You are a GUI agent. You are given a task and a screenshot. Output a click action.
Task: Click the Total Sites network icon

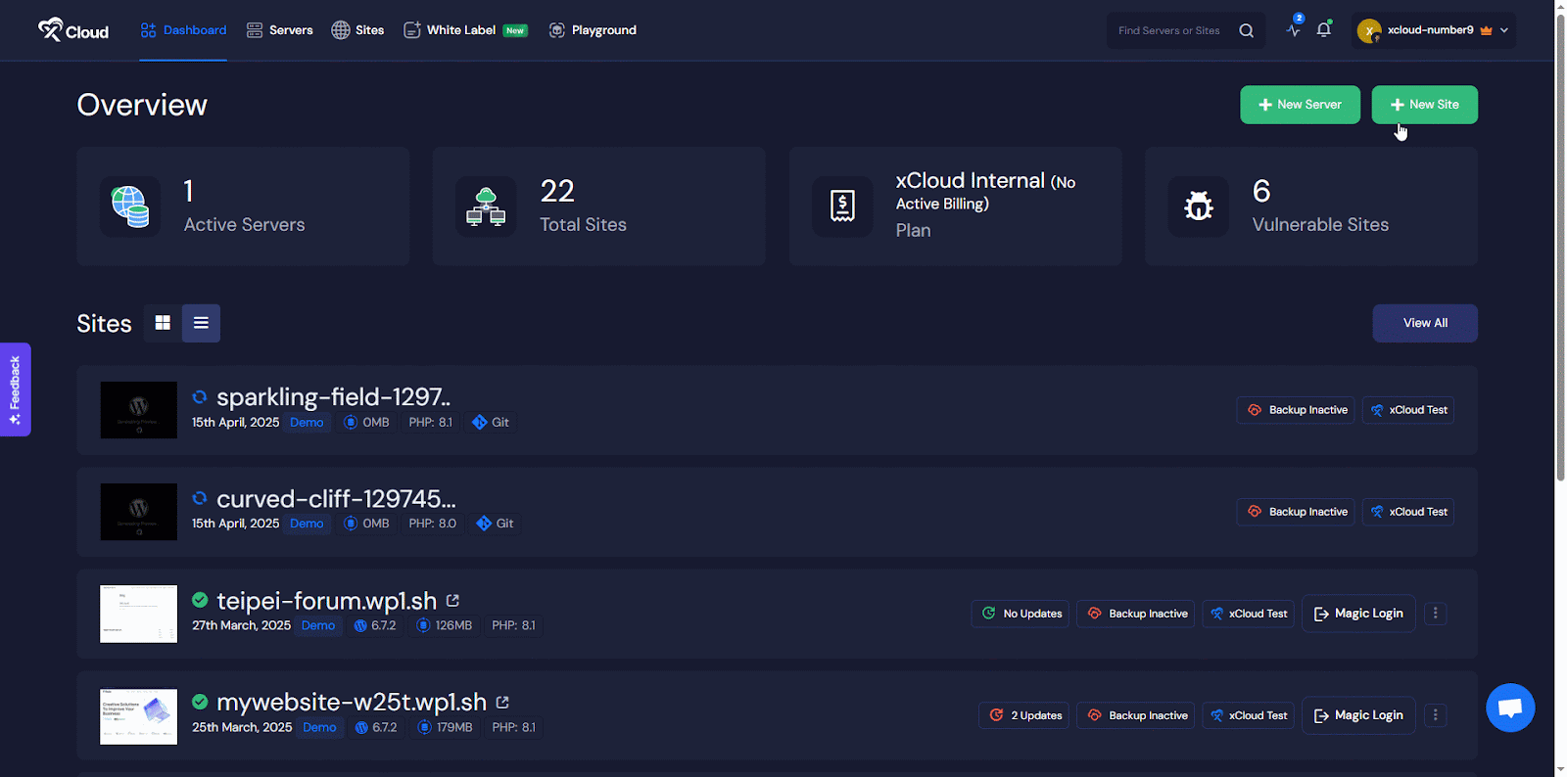tap(486, 206)
